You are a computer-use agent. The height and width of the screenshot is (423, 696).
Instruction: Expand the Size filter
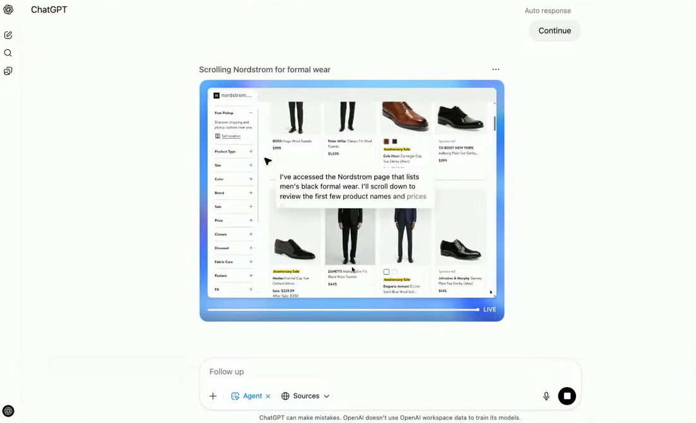(251, 165)
